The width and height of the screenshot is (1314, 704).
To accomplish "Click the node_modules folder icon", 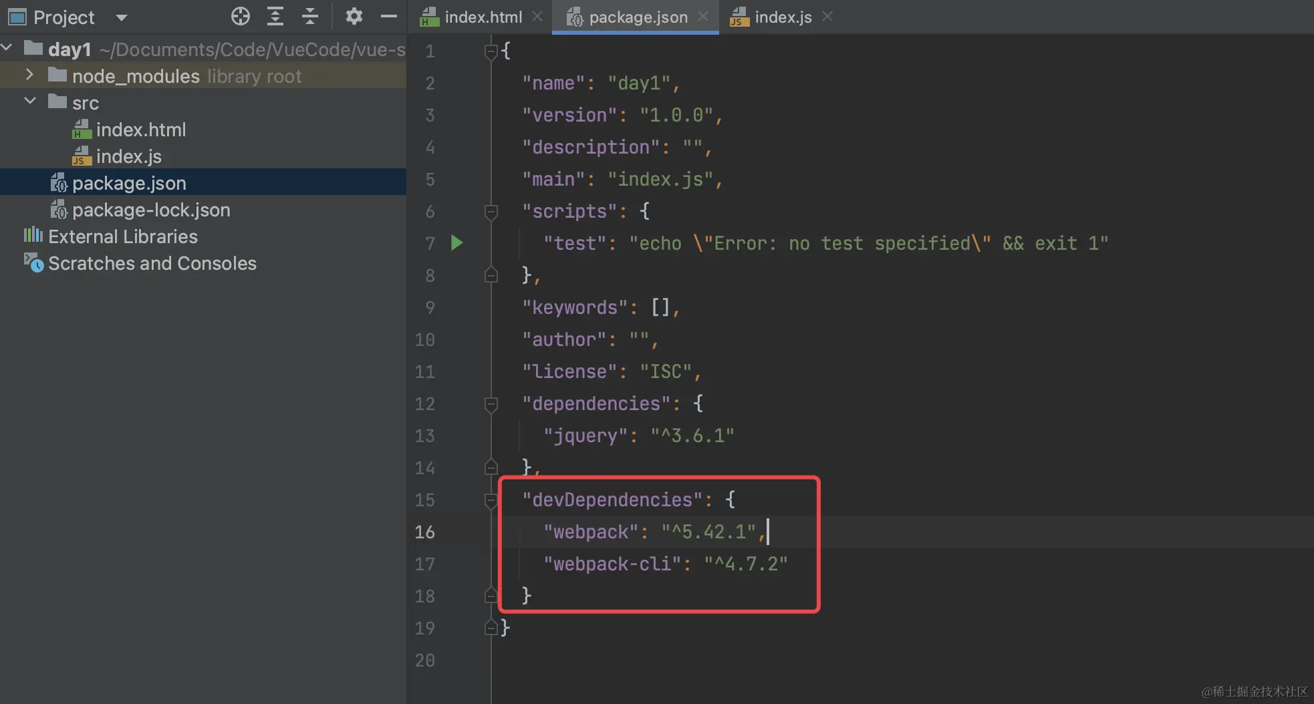I will (x=57, y=75).
